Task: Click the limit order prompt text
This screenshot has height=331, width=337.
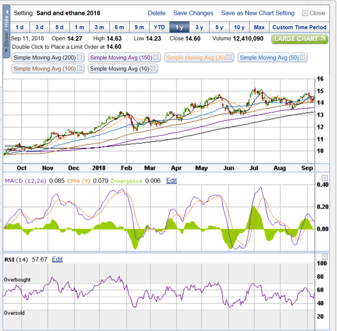Action: pos(67,47)
